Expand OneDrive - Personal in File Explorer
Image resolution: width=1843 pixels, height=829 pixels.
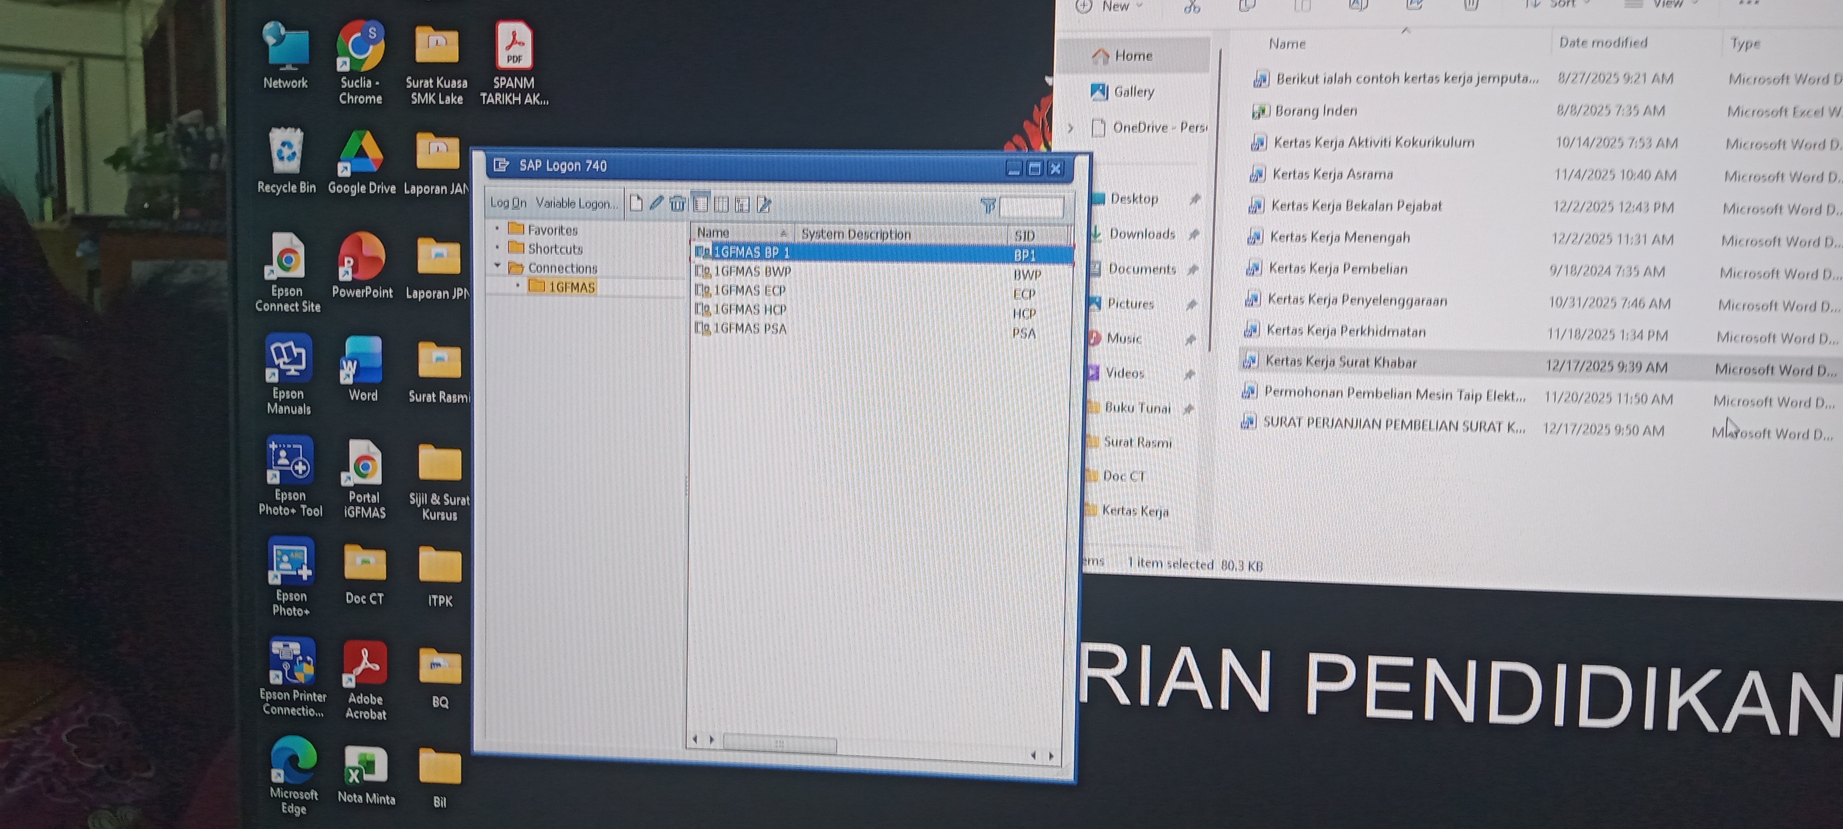coord(1071,128)
